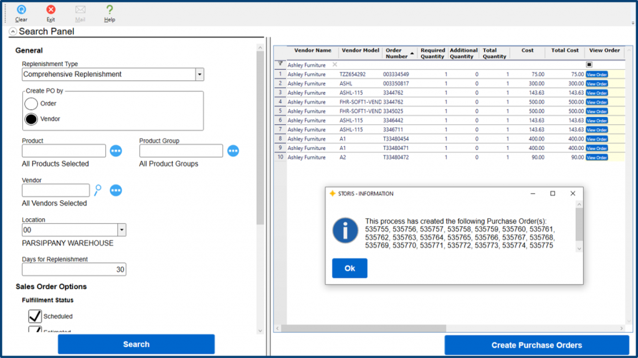Viewport: 638px width, 358px height.
Task: Click the dialog info icon
Action: click(x=345, y=231)
